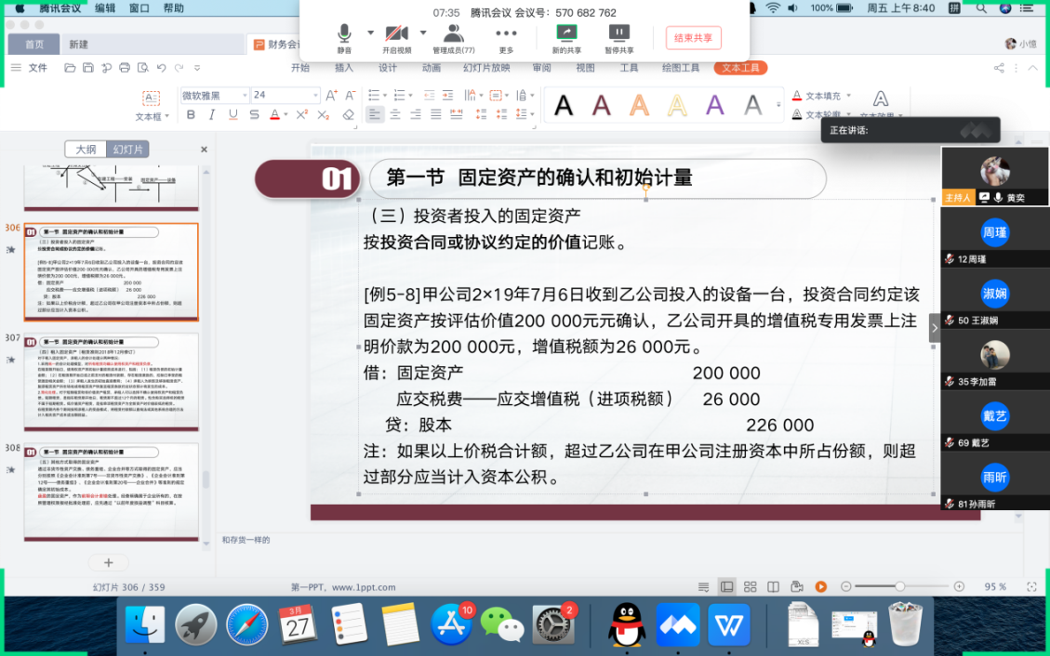
Task: Open manage members (77) panel
Action: click(x=454, y=36)
